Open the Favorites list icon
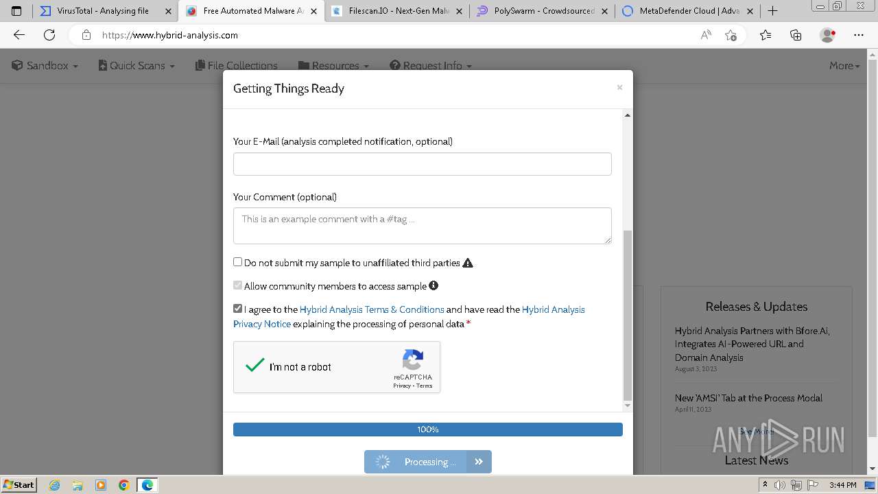The image size is (878, 494). pyautogui.click(x=766, y=35)
